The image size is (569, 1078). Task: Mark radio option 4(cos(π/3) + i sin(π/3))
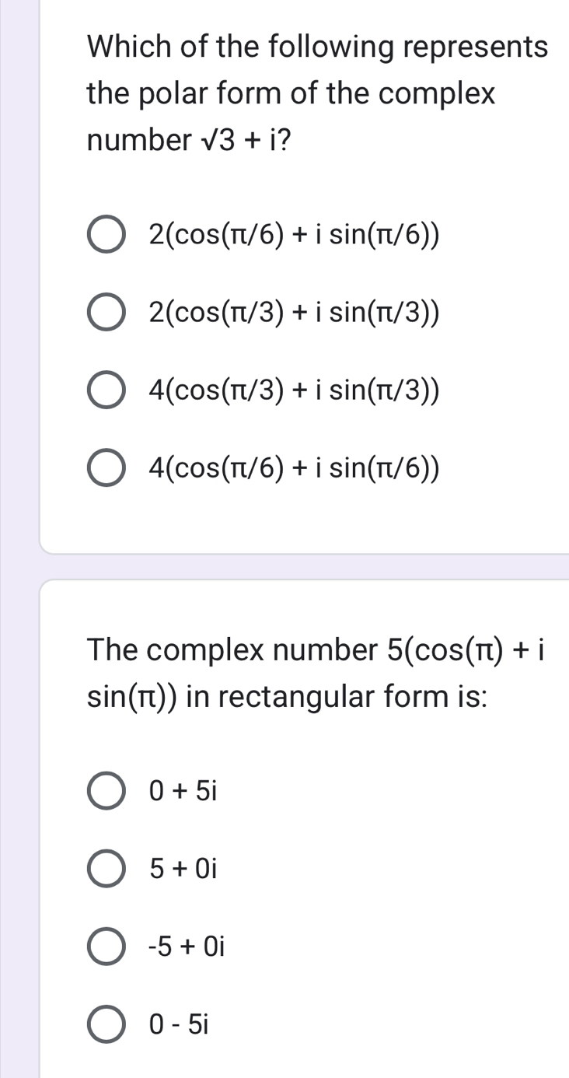106,390
